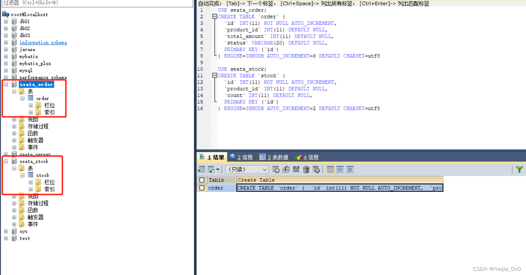Click the order cell in Table column
526x275 pixels.
[x=222, y=188]
